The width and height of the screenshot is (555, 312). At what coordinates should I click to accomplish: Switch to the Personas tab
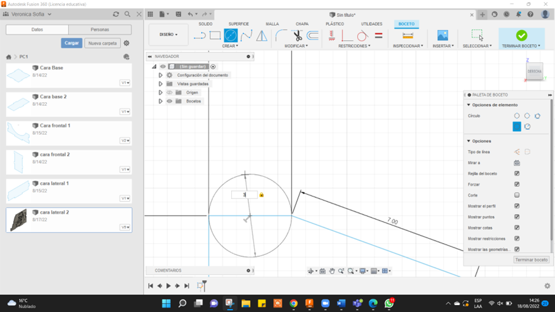click(100, 29)
